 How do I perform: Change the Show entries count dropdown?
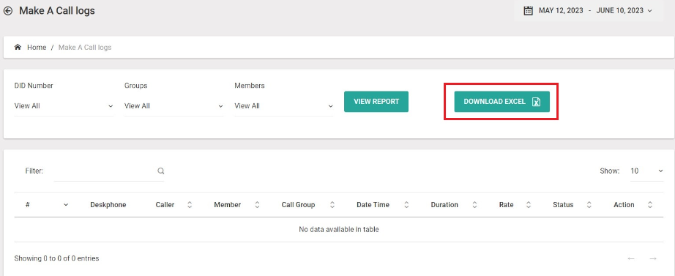[x=646, y=171]
